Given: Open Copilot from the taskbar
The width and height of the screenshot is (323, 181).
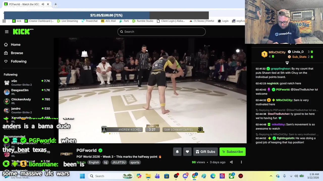Looking at the screenshot, I should coord(139,176).
